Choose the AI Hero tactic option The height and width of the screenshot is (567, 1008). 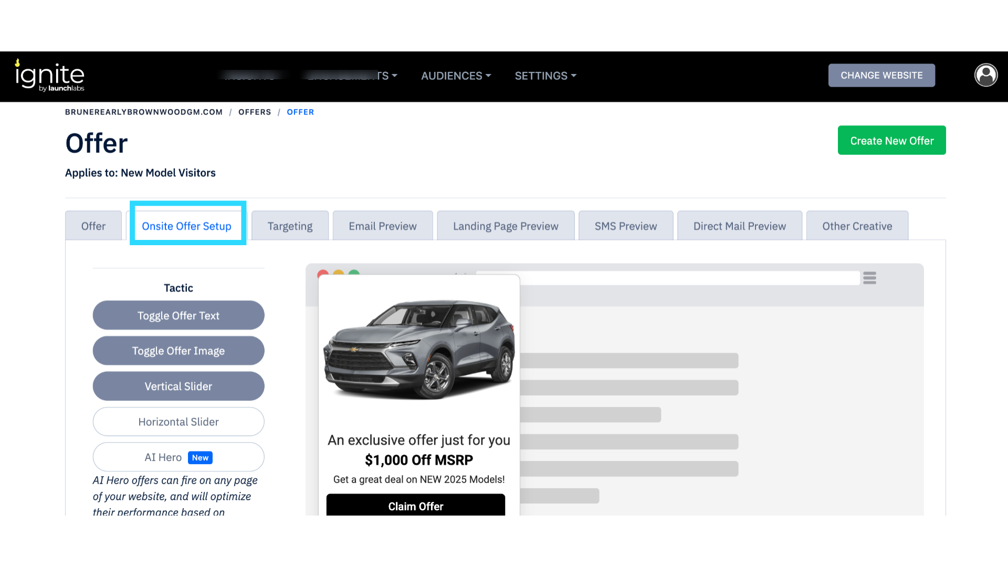click(163, 457)
